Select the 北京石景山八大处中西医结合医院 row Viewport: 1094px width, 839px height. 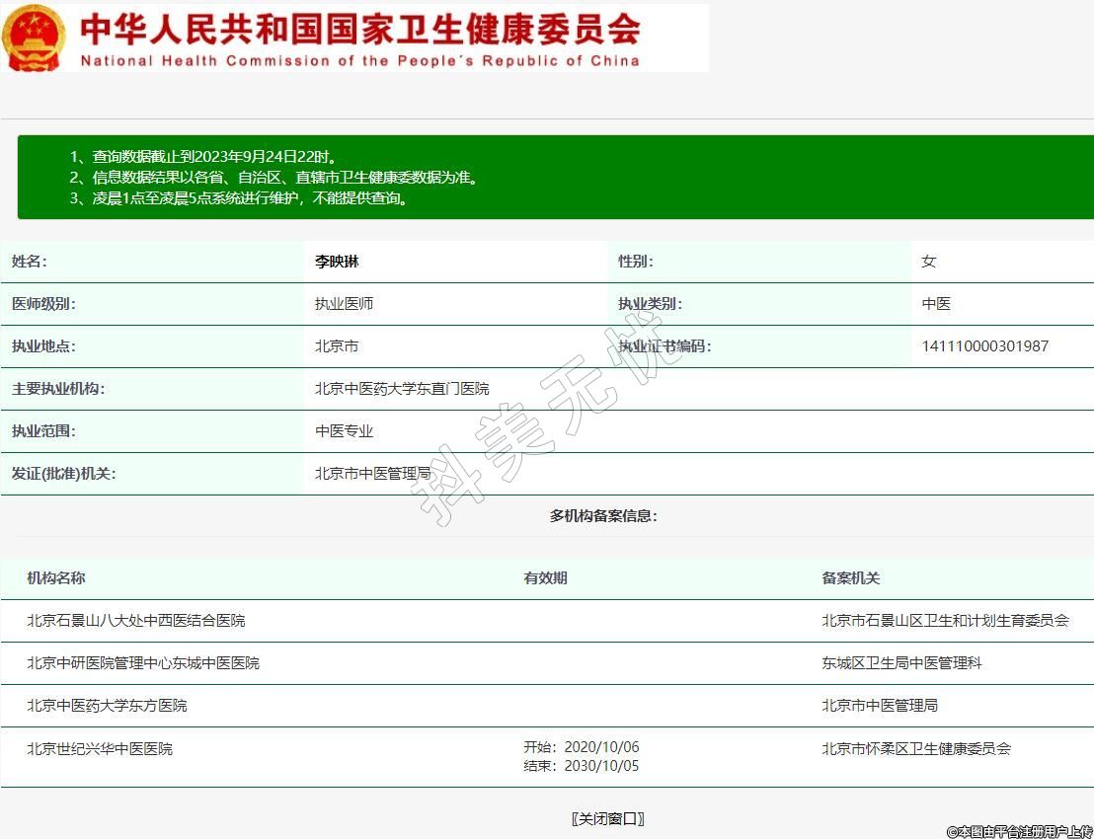[x=136, y=621]
